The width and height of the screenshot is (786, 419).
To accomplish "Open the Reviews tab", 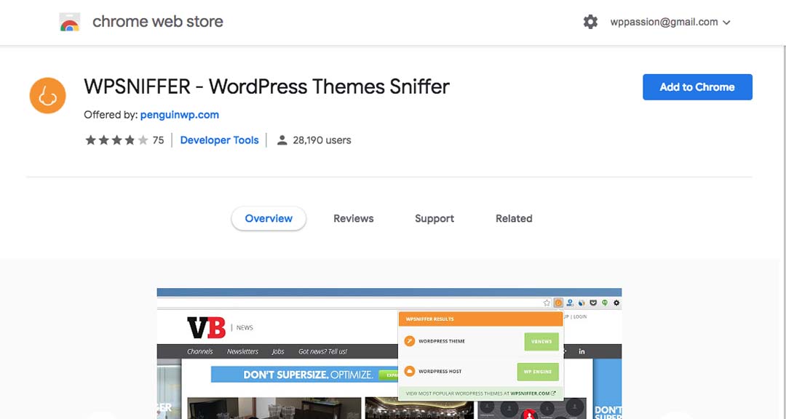I will [353, 218].
